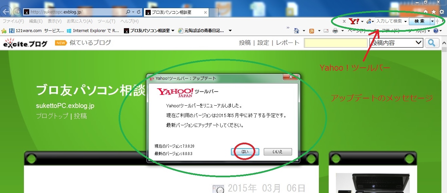The width and height of the screenshot is (447, 193).
Task: Open IE Tools gear icon
Action: 441,12
